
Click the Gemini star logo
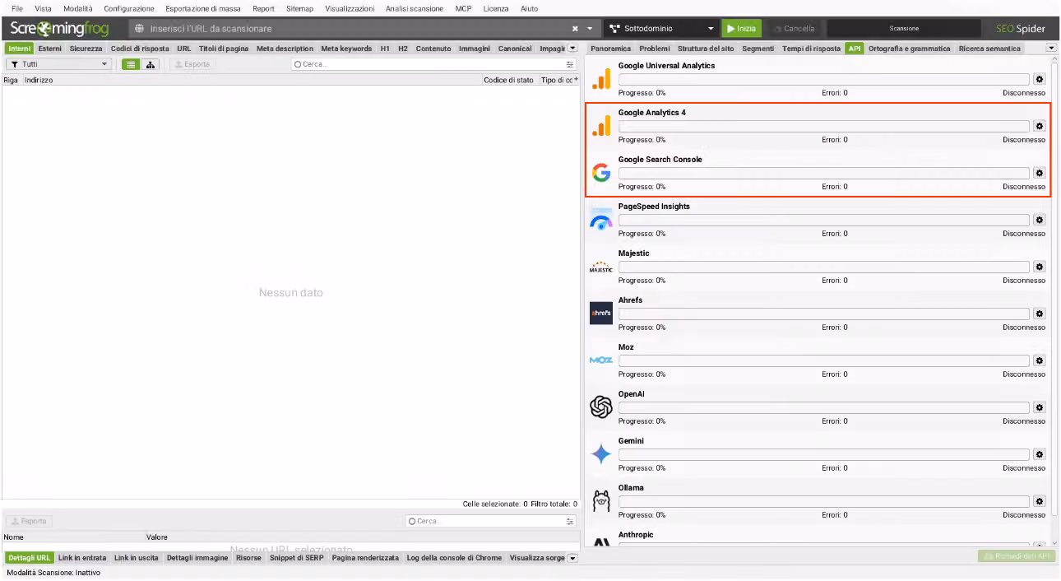pyautogui.click(x=601, y=454)
